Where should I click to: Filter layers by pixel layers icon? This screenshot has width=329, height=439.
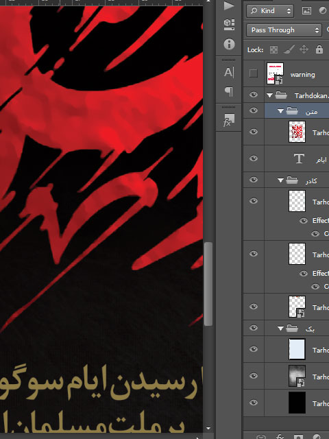click(x=306, y=11)
